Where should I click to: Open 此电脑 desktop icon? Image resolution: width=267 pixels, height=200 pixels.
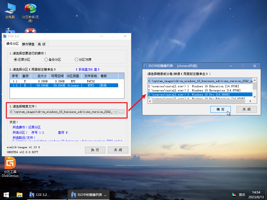[10, 11]
